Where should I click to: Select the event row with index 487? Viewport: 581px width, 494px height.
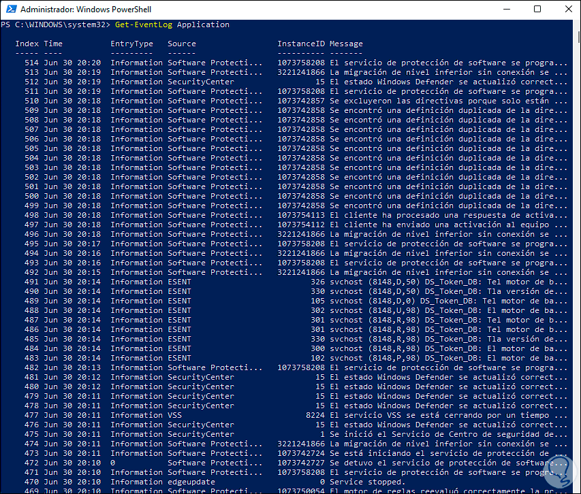(x=296, y=320)
